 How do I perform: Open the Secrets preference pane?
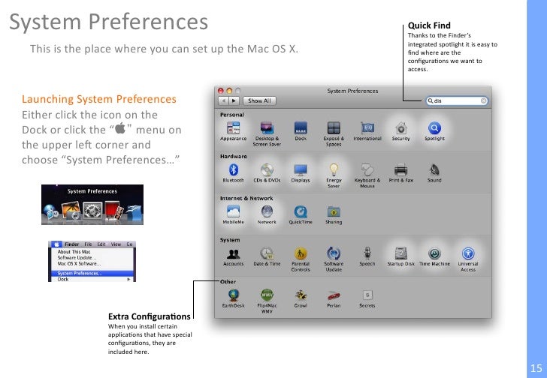(367, 298)
